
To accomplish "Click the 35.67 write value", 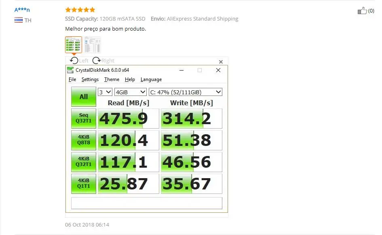I will coord(192,184).
